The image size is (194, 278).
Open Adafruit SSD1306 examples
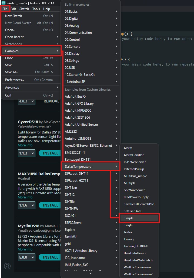[91, 118]
